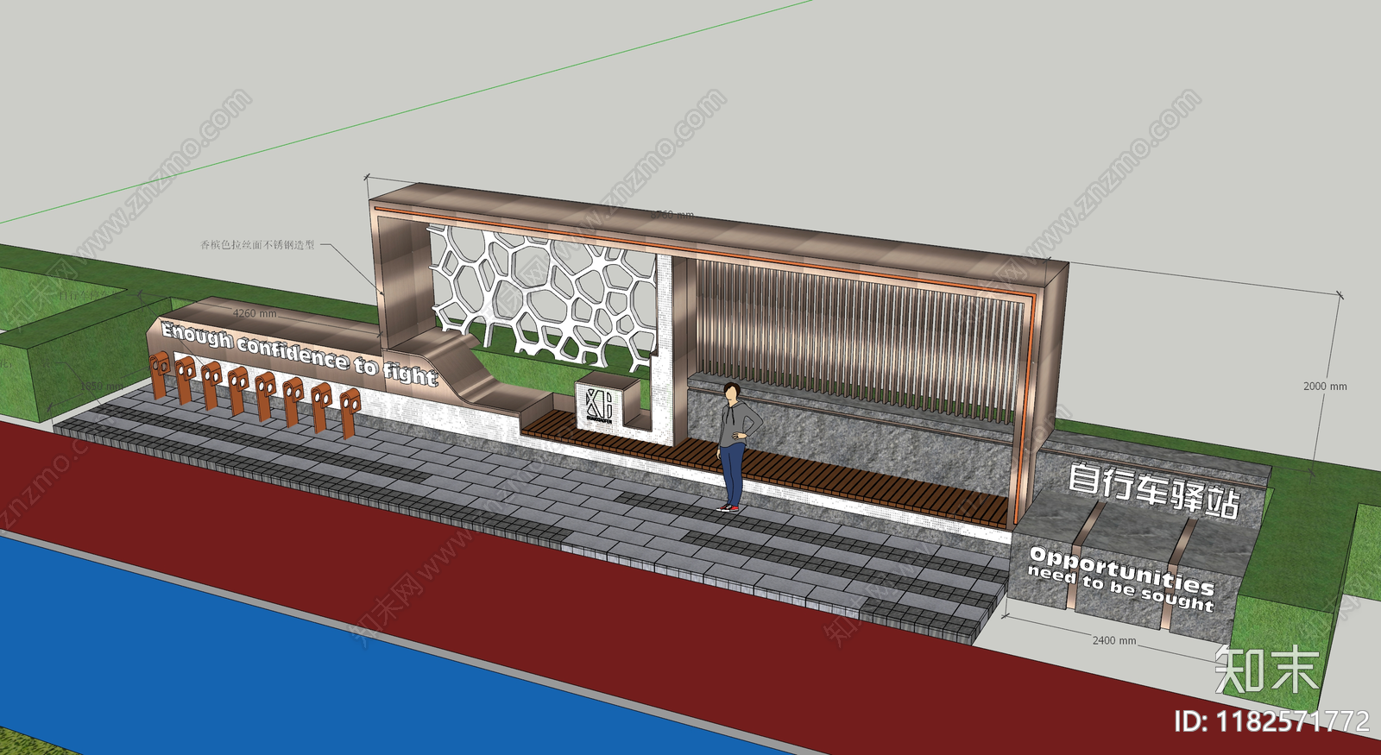Click the "8760 mm" top dimension label

pos(672,214)
